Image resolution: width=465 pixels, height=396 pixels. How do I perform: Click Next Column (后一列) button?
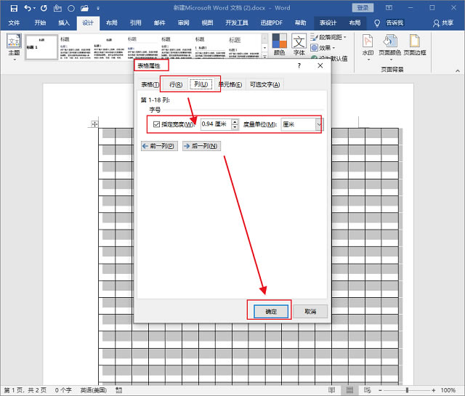[x=201, y=146]
